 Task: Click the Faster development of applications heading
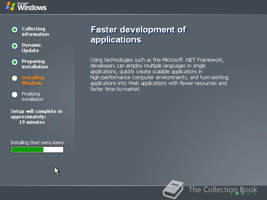tap(138, 35)
